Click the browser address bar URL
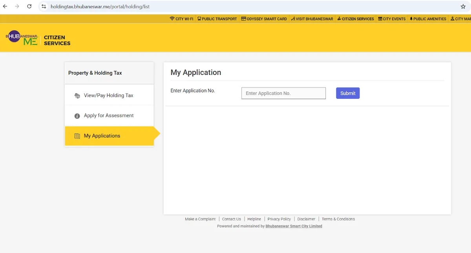 (100, 7)
